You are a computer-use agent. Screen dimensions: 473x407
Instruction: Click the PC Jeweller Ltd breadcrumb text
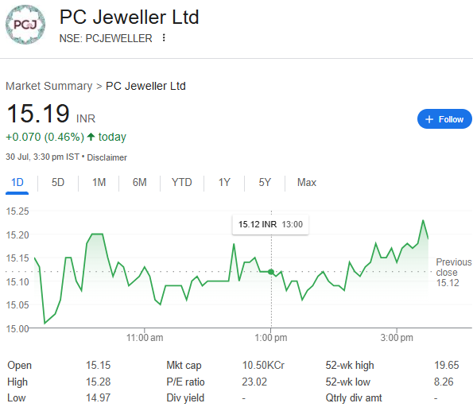[x=145, y=86]
